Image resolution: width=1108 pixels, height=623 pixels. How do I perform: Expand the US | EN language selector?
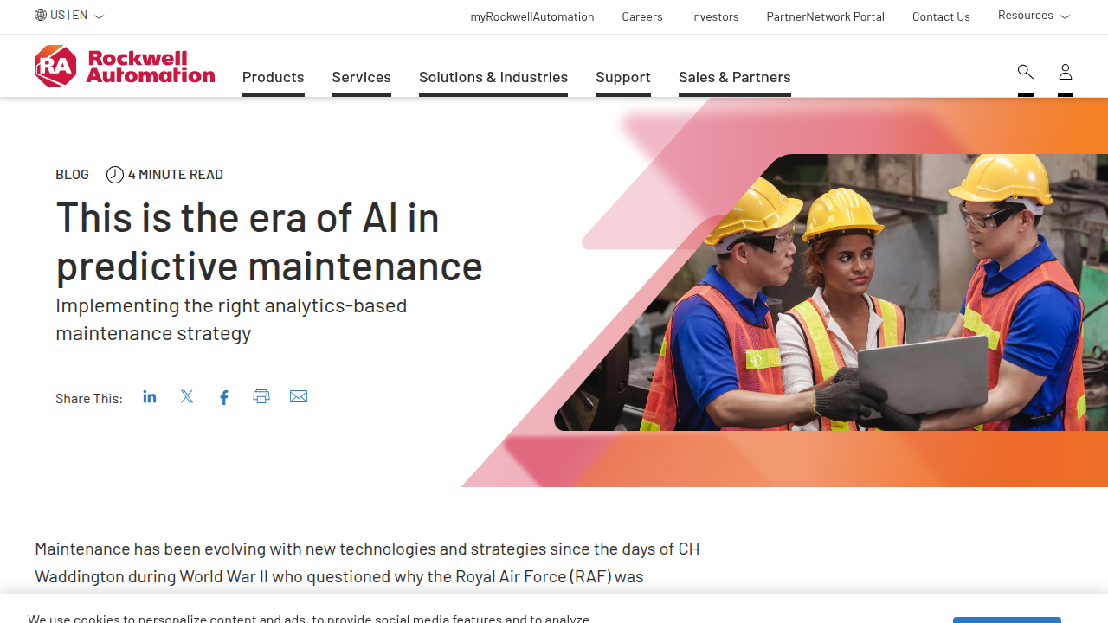[69, 15]
